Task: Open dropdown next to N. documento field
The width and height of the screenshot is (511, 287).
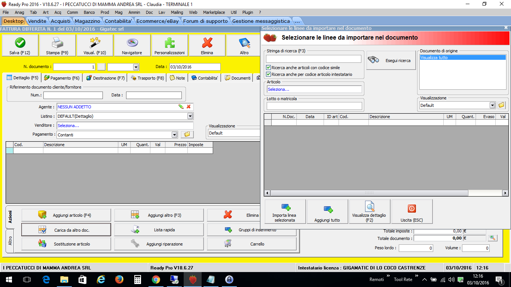Action: click(x=136, y=67)
